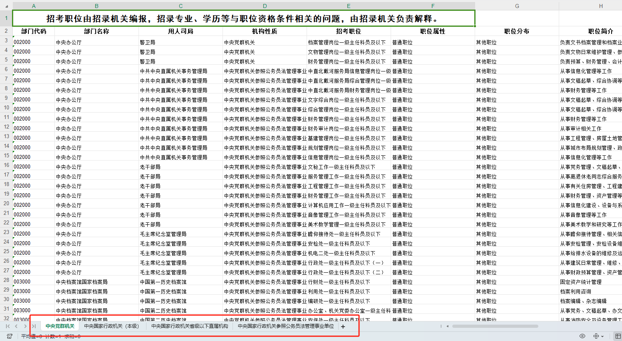This screenshot has height=341, width=622.
Task: Click the next sheet arrow icon
Action: click(x=25, y=326)
